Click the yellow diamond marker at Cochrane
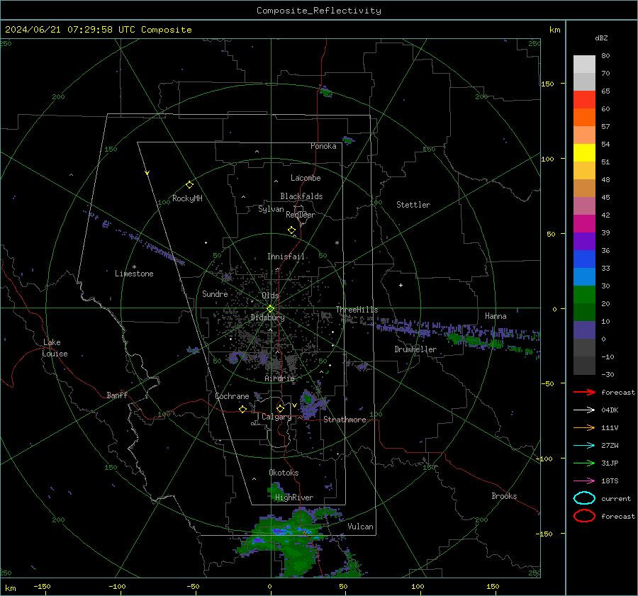Viewport: 638px width, 596px height. [x=242, y=409]
